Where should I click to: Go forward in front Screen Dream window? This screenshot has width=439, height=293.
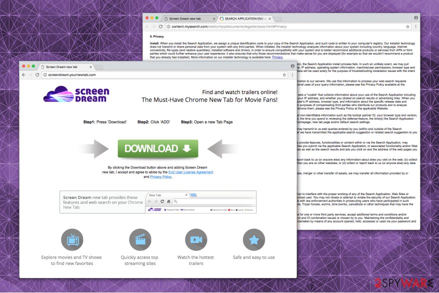tap(30, 74)
